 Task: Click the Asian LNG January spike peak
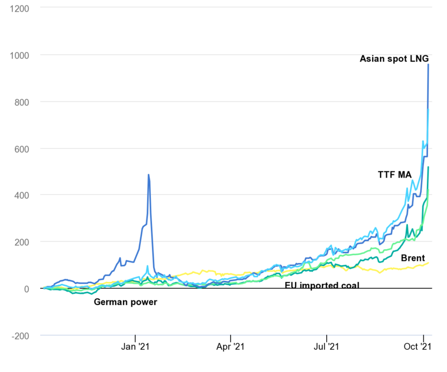149,175
